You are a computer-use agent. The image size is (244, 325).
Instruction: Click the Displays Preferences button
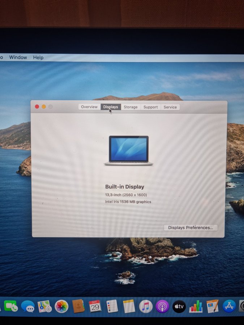[x=191, y=227]
